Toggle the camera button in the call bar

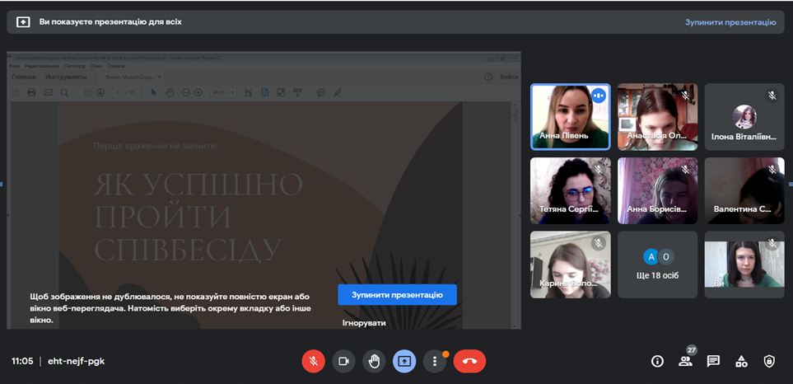[x=344, y=361]
